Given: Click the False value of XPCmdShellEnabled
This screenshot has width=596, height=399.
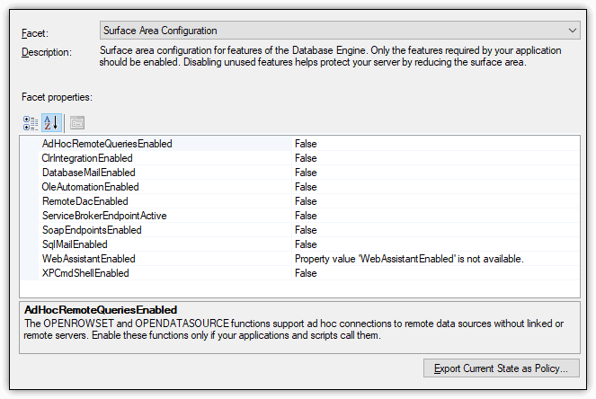Looking at the screenshot, I should point(306,273).
